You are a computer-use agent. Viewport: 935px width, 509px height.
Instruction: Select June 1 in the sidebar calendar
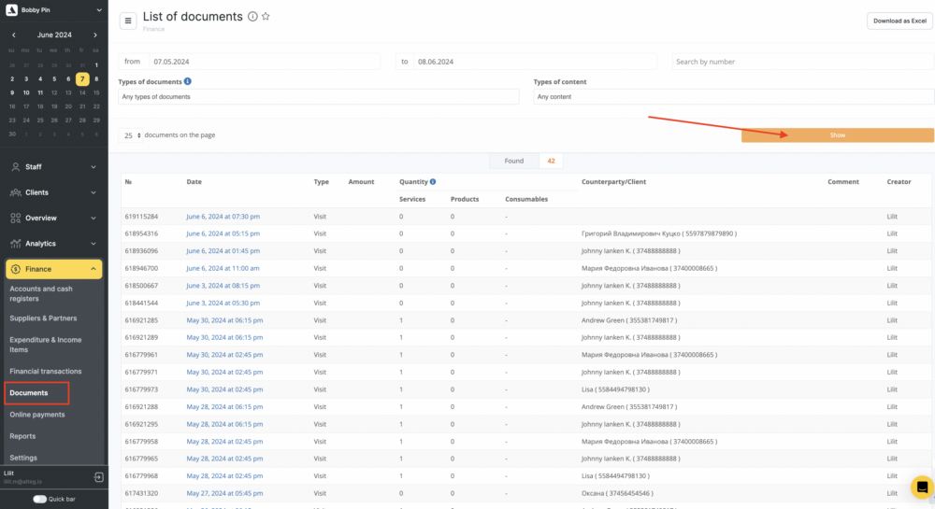click(x=96, y=64)
